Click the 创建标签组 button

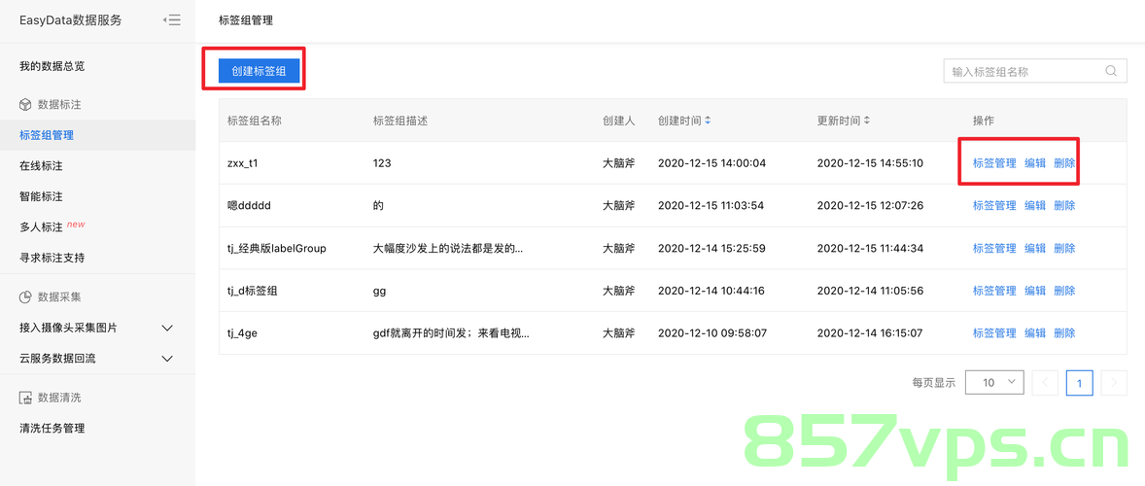pos(259,72)
